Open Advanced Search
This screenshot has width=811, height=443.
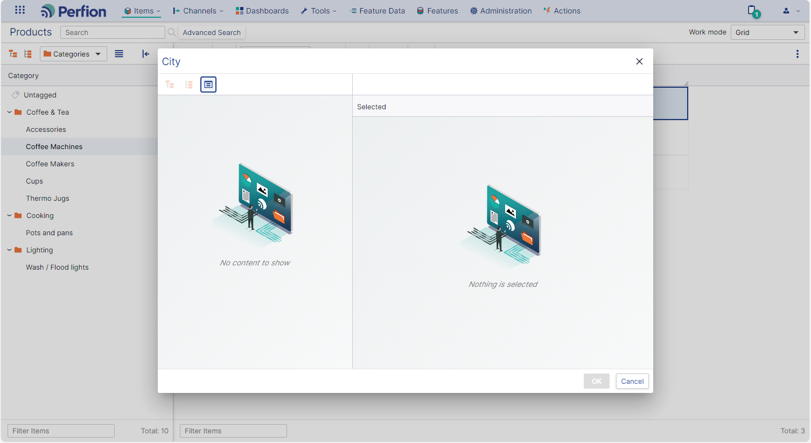point(212,32)
